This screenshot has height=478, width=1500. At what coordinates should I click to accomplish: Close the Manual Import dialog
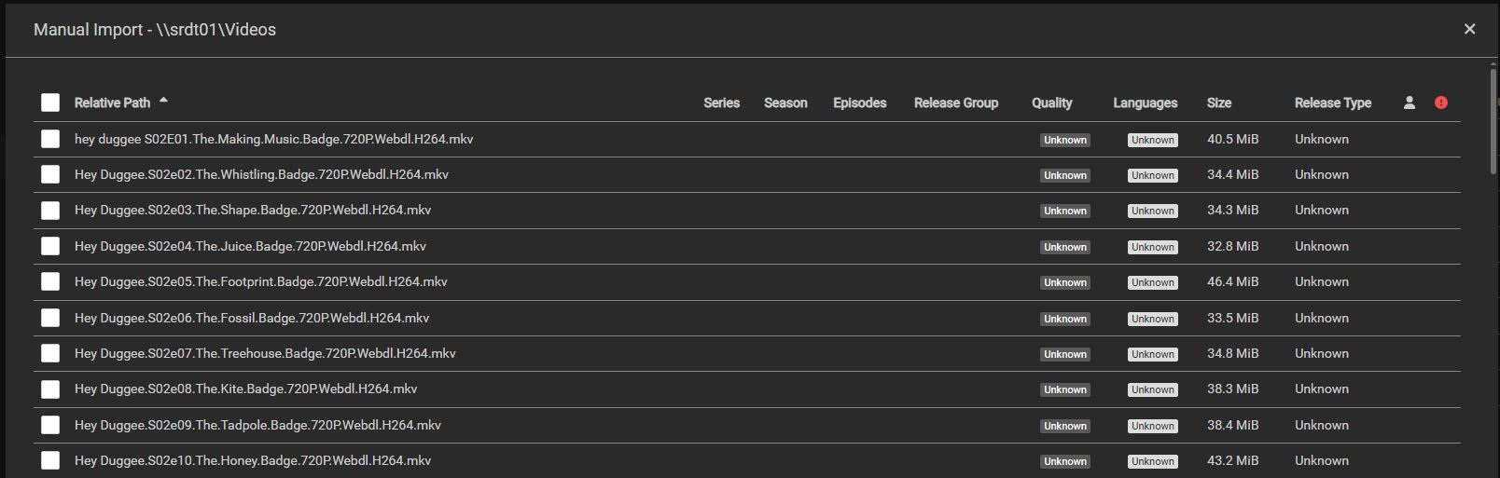coord(1469,29)
